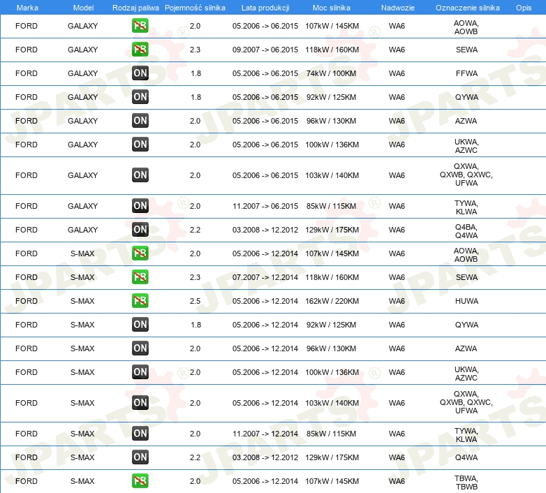Click the Rodzaj paliwa column header
Viewport: 546px width, 493px height.
[135, 8]
